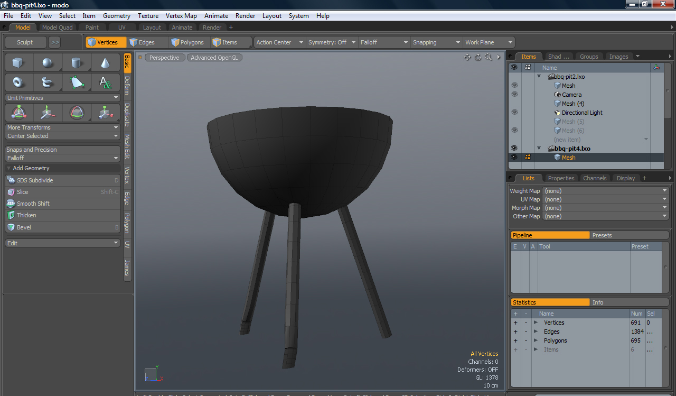This screenshot has height=396, width=676.
Task: Expand the Vertices statistics row
Action: pyautogui.click(x=535, y=323)
